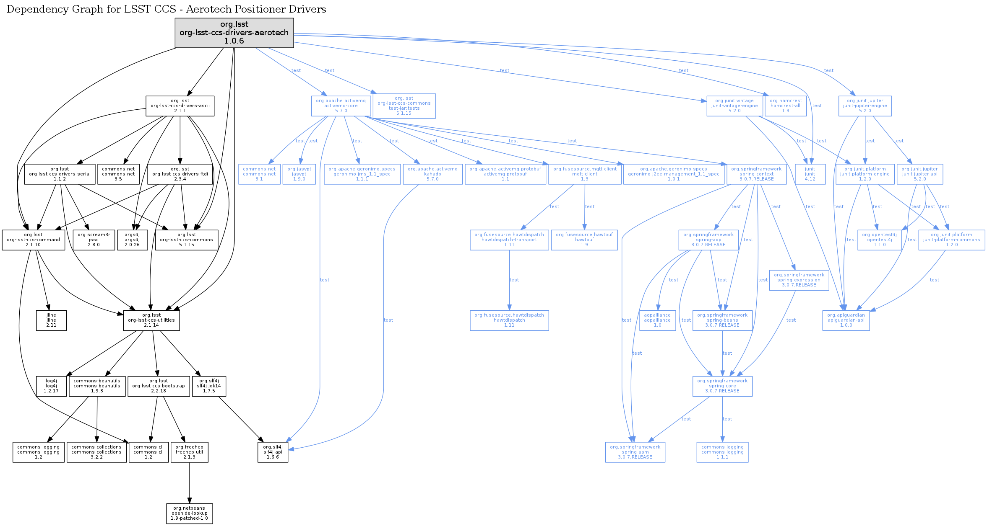Select the junit-jupiter-engine 5.2.0 node
Viewport: 987px width, 526px height.
tap(865, 106)
